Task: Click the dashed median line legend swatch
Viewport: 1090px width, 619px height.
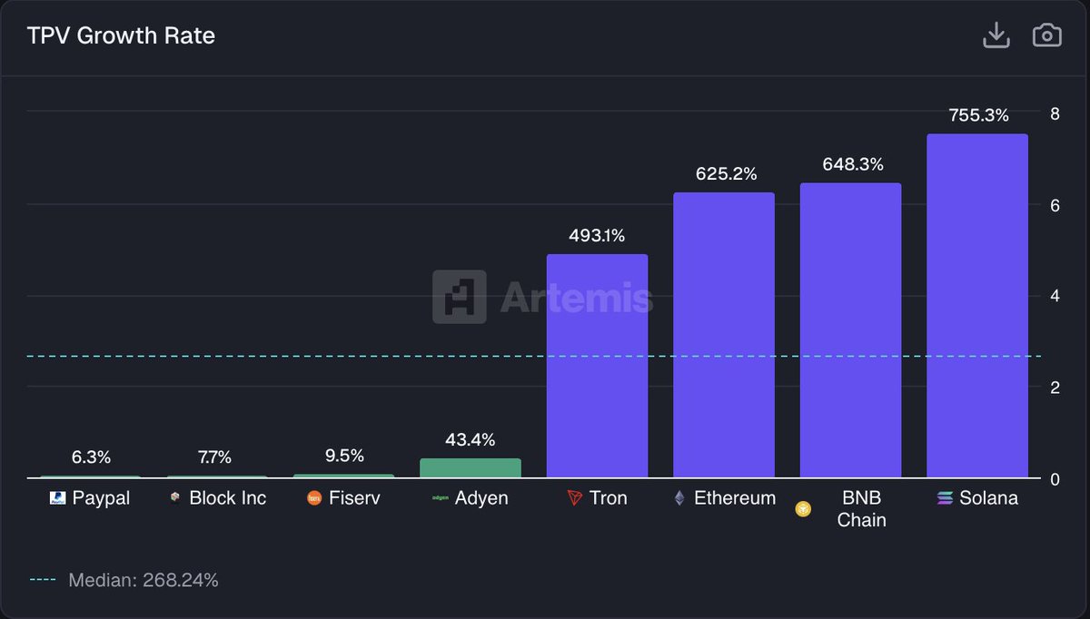Action: point(43,580)
